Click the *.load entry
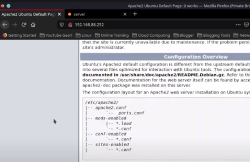This screenshot has width=250, height=162. [x=124, y=124]
